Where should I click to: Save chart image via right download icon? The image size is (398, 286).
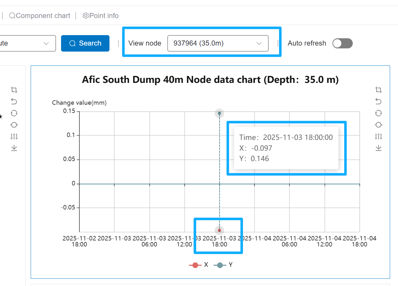(378, 148)
